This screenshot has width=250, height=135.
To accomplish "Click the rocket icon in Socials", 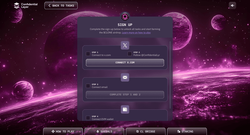I will [x=98, y=131].
